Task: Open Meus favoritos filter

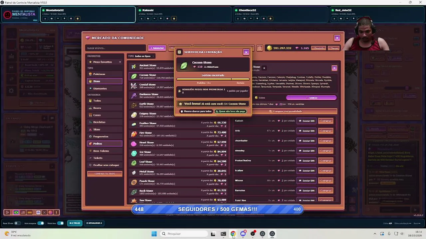Action: (x=105, y=62)
